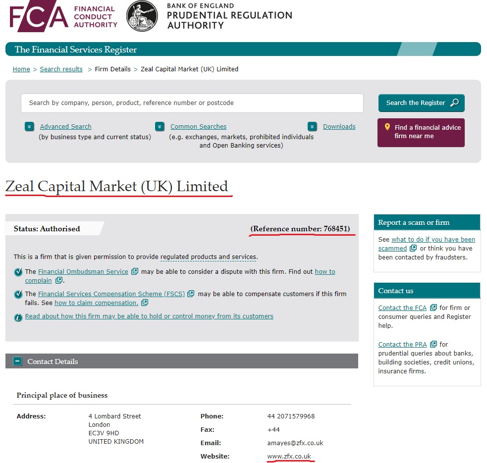This screenshot has height=463, width=487.
Task: Collapse the Contact Details section
Action: tap(17, 361)
